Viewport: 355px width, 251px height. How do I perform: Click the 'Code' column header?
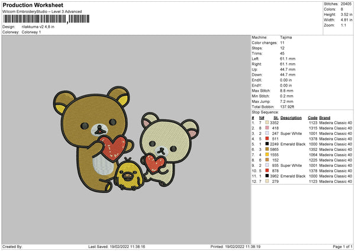click(312, 118)
